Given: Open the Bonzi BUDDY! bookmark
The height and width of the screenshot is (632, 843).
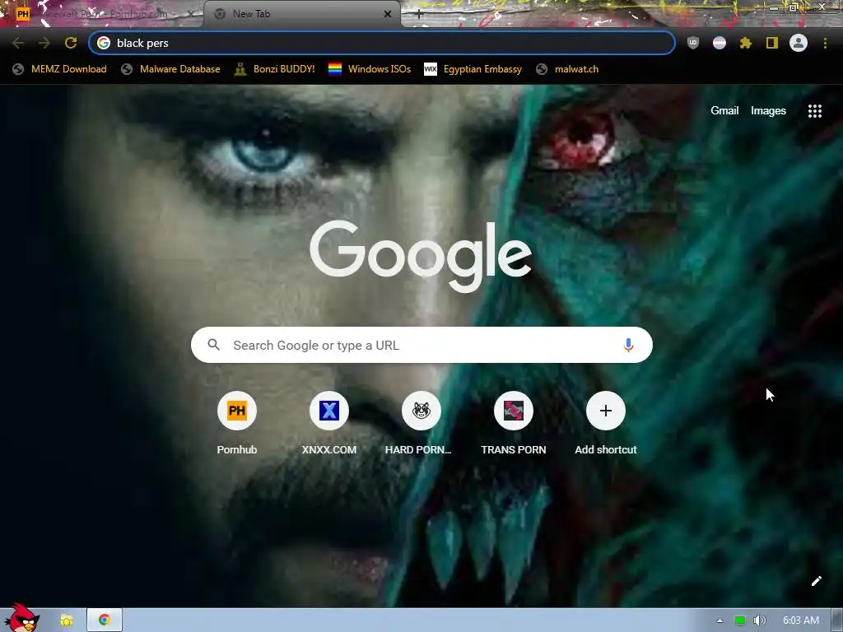Looking at the screenshot, I should 275,69.
